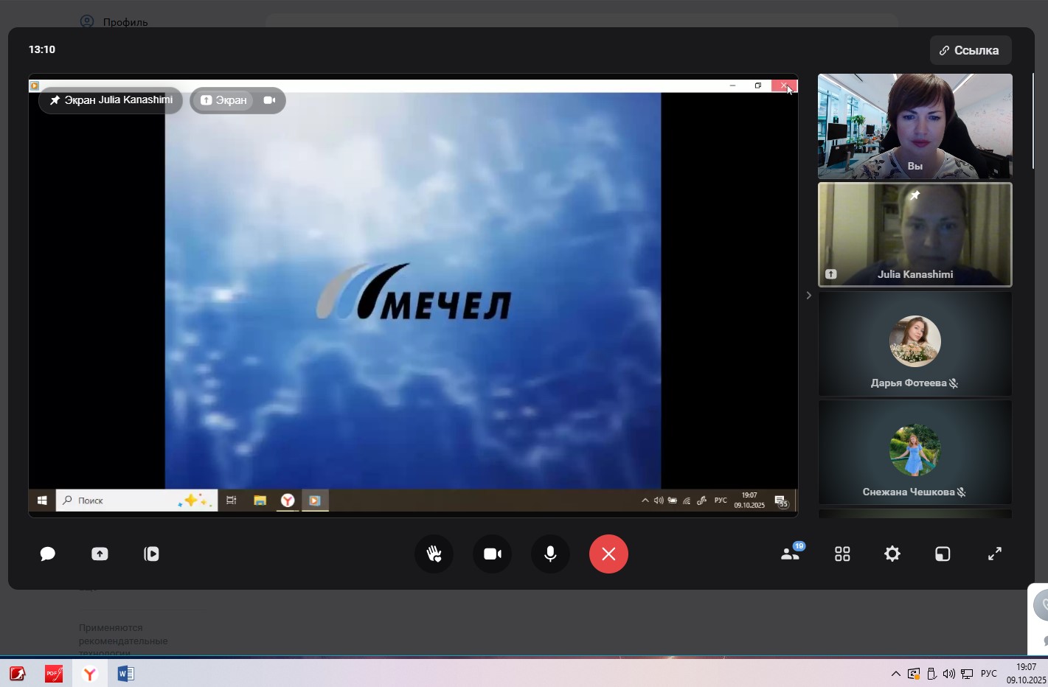The height and width of the screenshot is (687, 1048).
Task: Click the share screen upload icon
Action: 100,554
